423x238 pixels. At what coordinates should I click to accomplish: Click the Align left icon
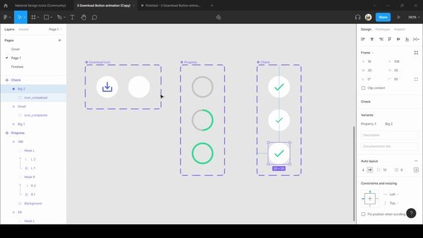pyautogui.click(x=363, y=39)
